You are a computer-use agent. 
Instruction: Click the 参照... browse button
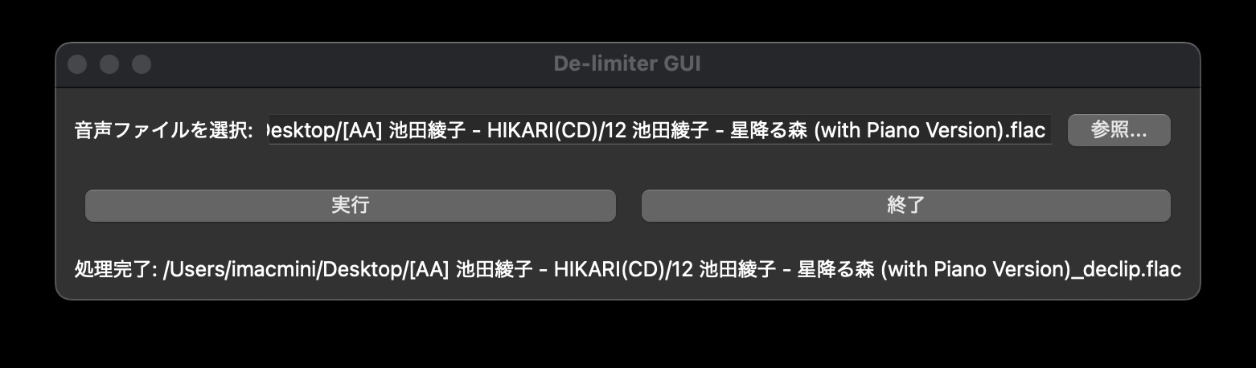[x=1118, y=130]
